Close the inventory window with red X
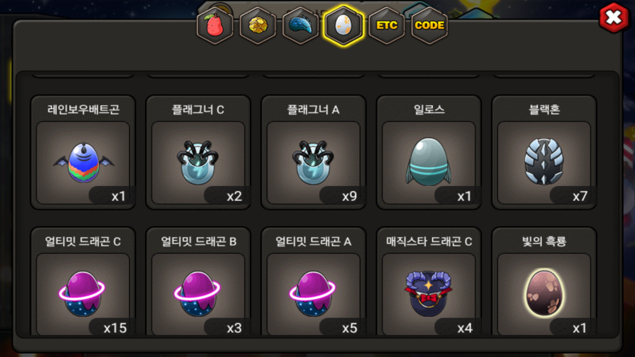 pyautogui.click(x=614, y=18)
